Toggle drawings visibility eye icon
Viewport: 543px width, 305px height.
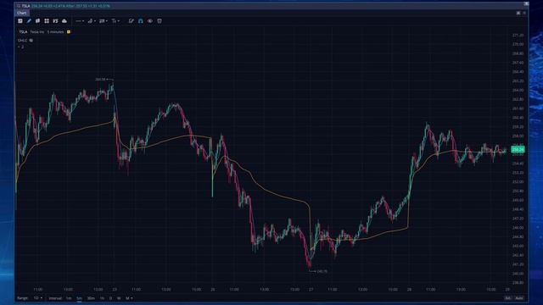pyautogui.click(x=150, y=21)
